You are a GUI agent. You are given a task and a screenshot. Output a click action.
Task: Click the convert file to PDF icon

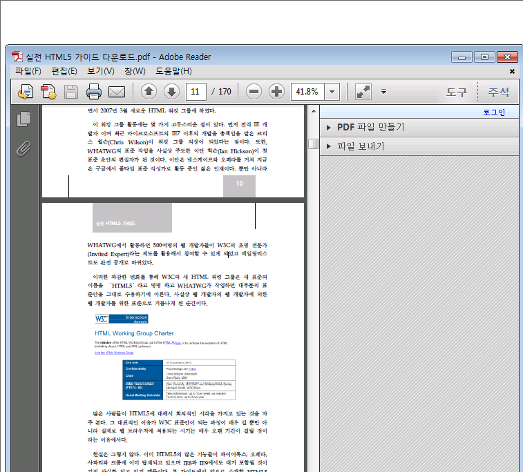click(48, 92)
